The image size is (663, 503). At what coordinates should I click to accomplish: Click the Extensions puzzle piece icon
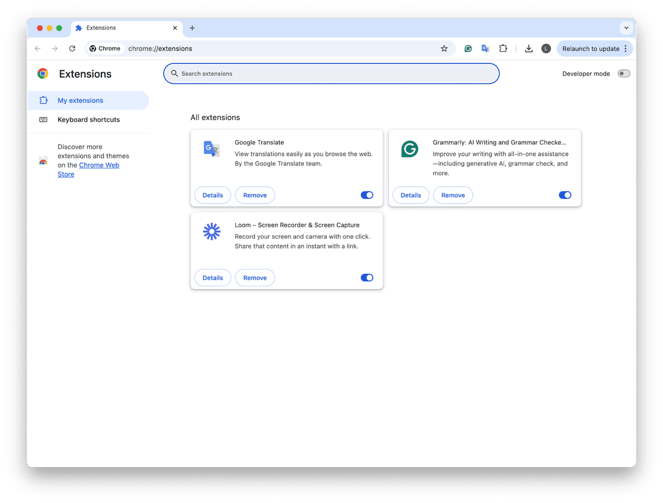pos(503,48)
